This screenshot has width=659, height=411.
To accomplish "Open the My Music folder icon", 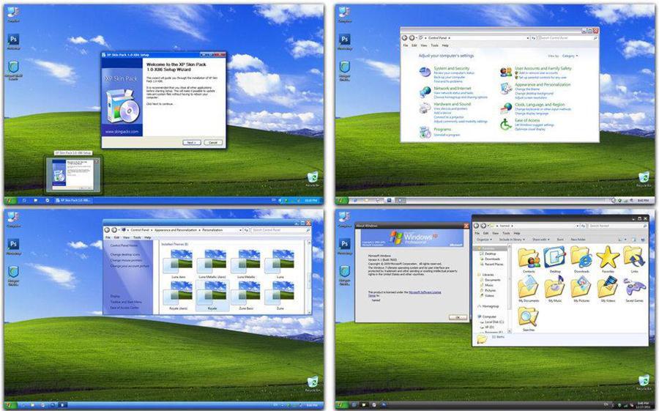I will pos(555,287).
